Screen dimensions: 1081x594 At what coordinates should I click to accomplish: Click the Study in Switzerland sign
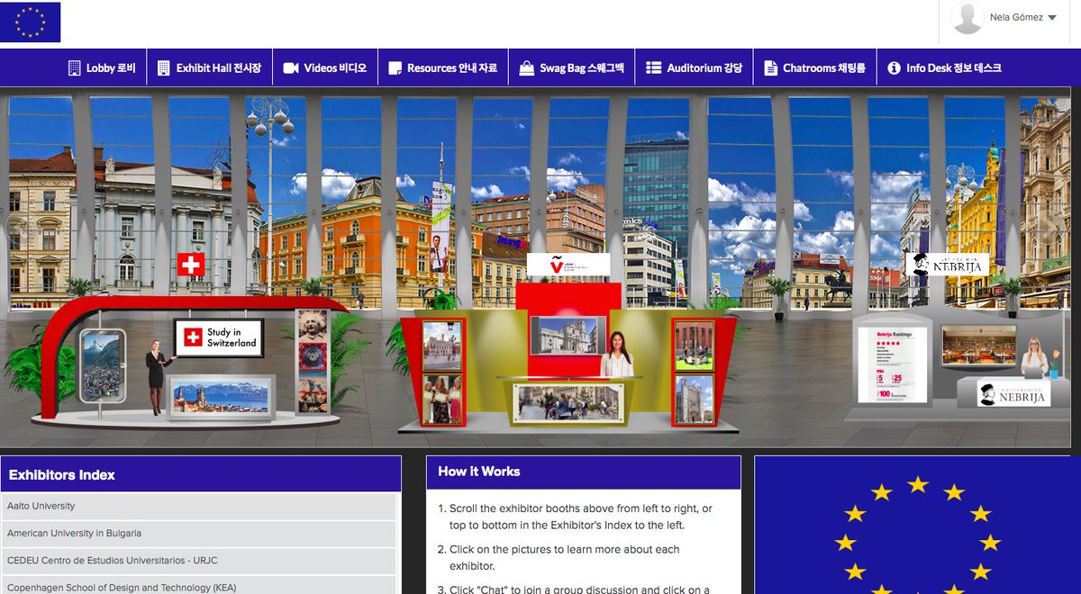[x=219, y=337]
